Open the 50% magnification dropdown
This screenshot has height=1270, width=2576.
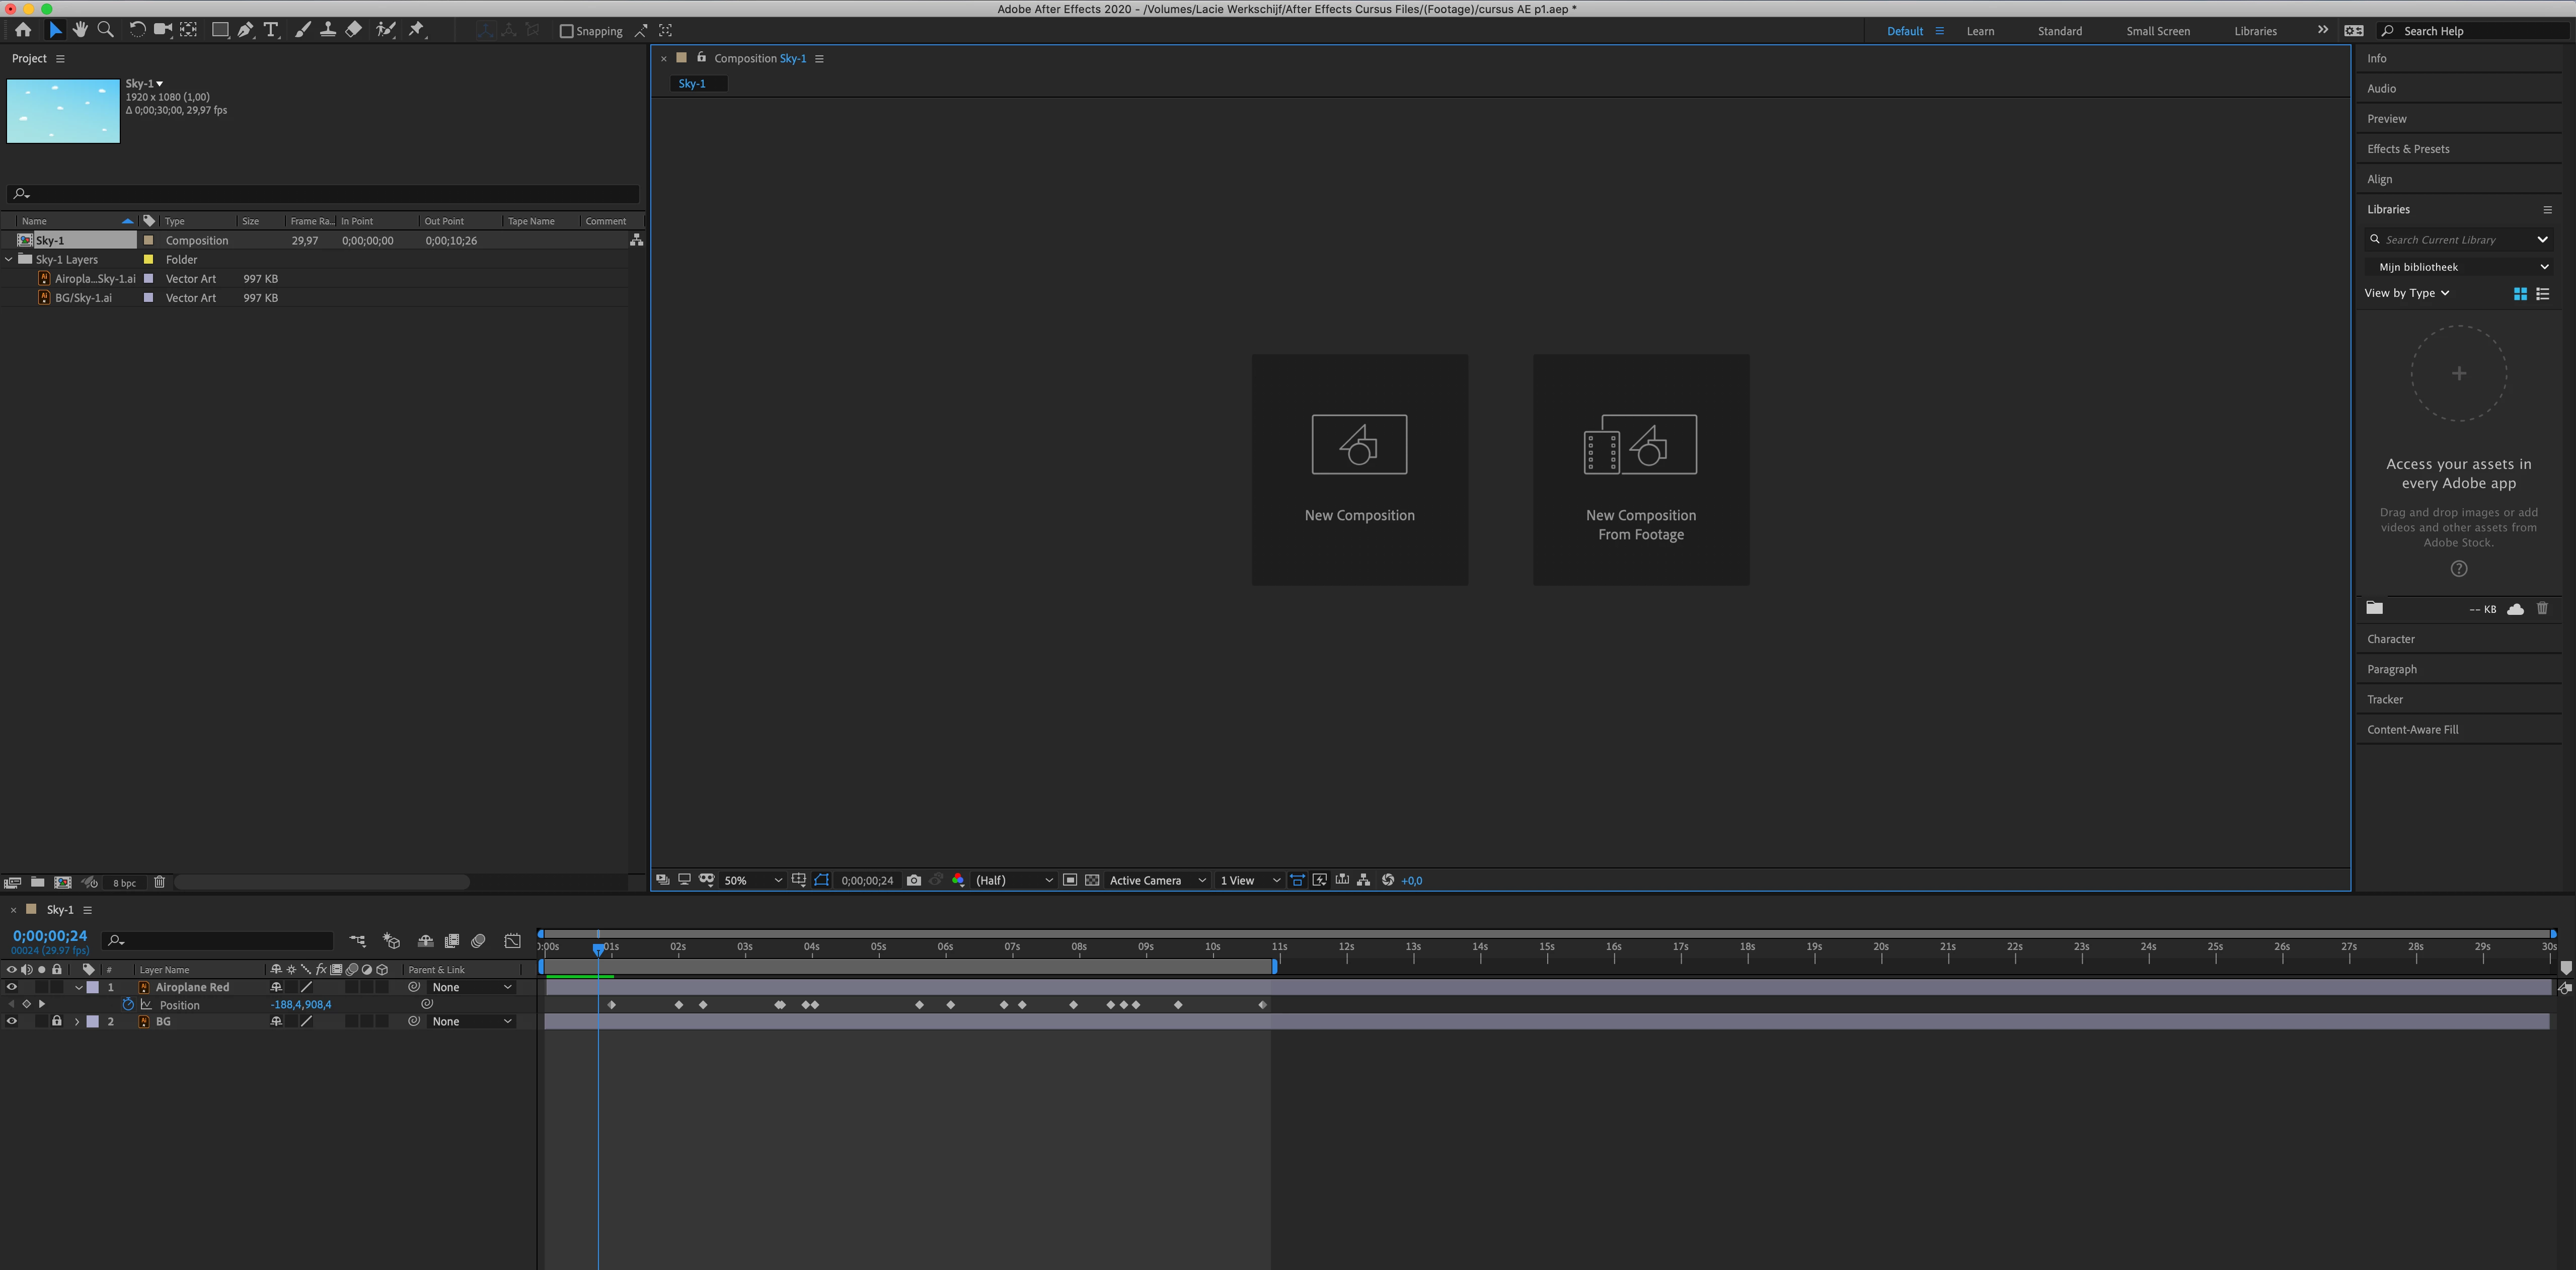point(753,880)
